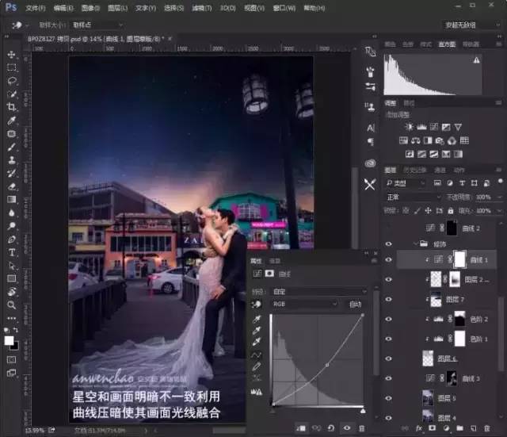Image resolution: width=507 pixels, height=437 pixels.
Task: Choose the pencil draw-curve tool in Properties
Action: point(256,366)
